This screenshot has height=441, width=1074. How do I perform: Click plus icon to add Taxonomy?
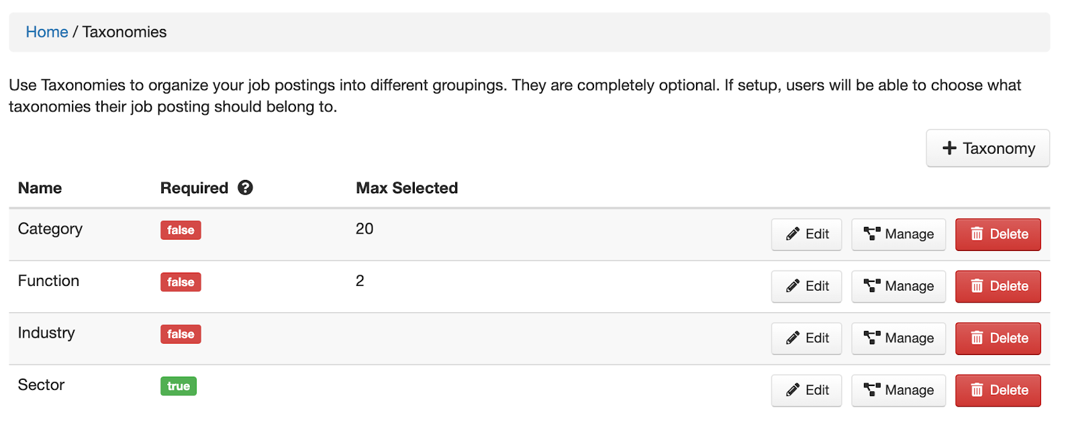949,148
